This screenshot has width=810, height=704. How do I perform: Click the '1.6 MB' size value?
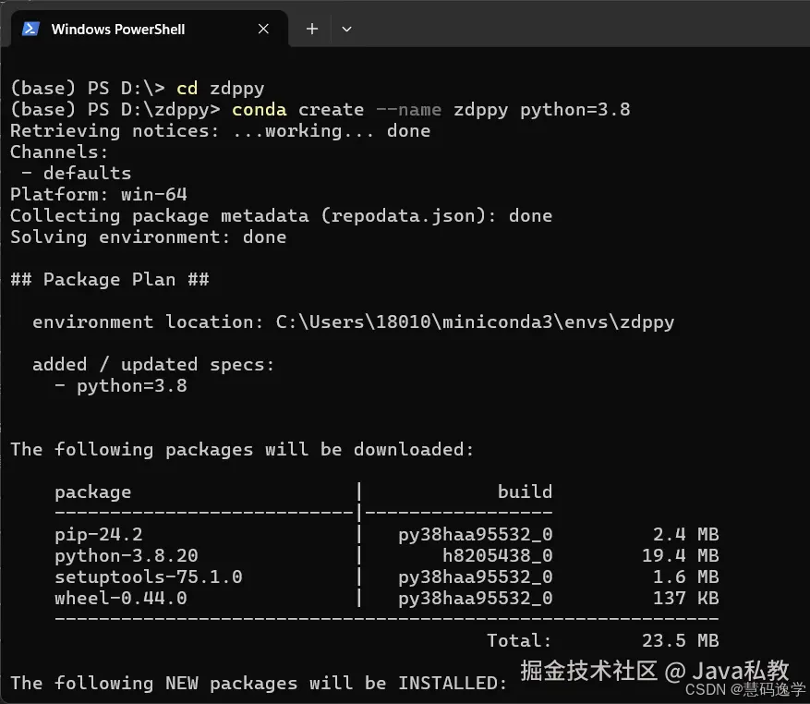(685, 577)
